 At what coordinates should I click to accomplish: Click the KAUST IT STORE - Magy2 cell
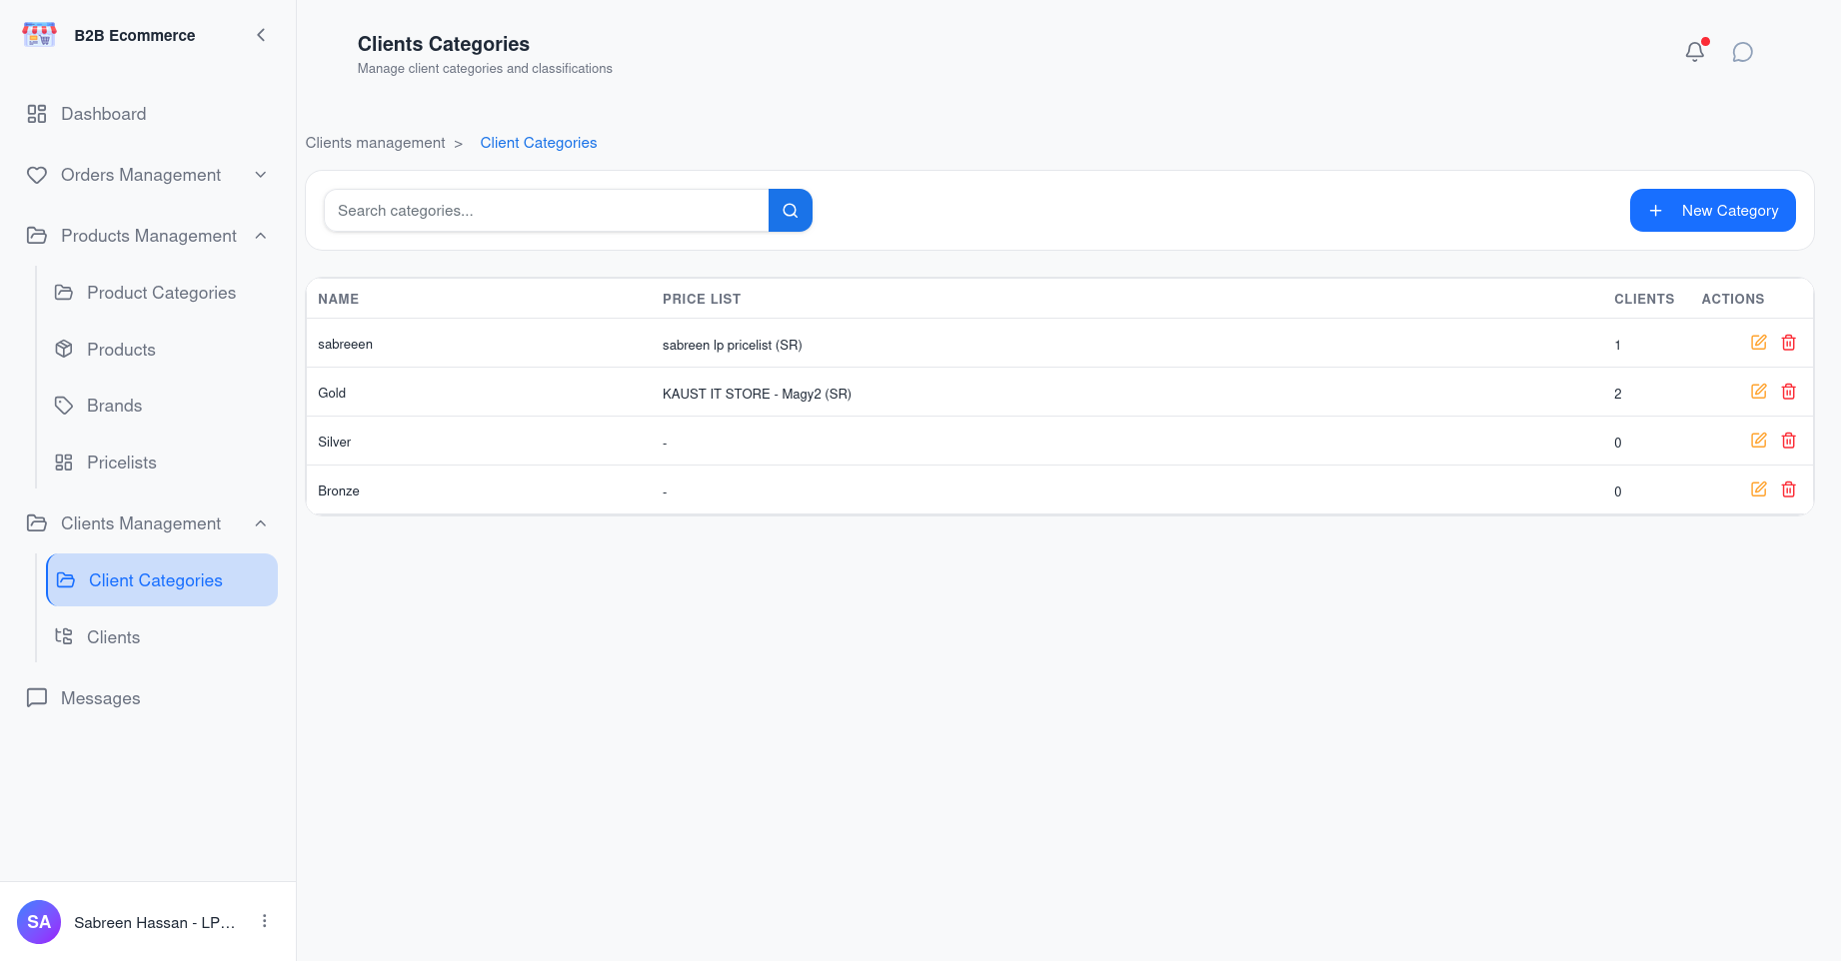click(757, 395)
